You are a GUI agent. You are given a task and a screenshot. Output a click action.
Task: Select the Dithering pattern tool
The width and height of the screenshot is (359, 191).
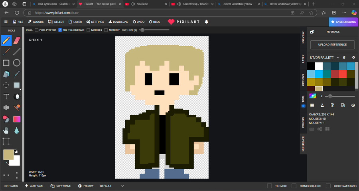pyautogui.click(x=6, y=108)
